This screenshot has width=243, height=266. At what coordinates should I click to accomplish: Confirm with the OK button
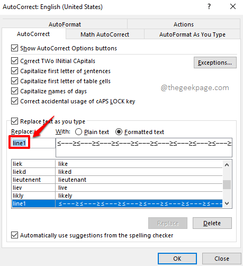tap(177, 259)
